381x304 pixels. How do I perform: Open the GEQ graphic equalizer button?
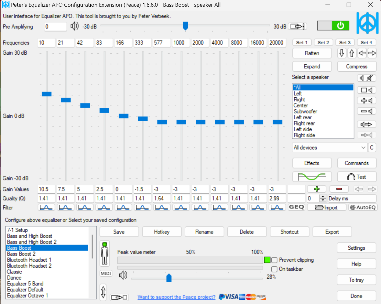(296, 207)
